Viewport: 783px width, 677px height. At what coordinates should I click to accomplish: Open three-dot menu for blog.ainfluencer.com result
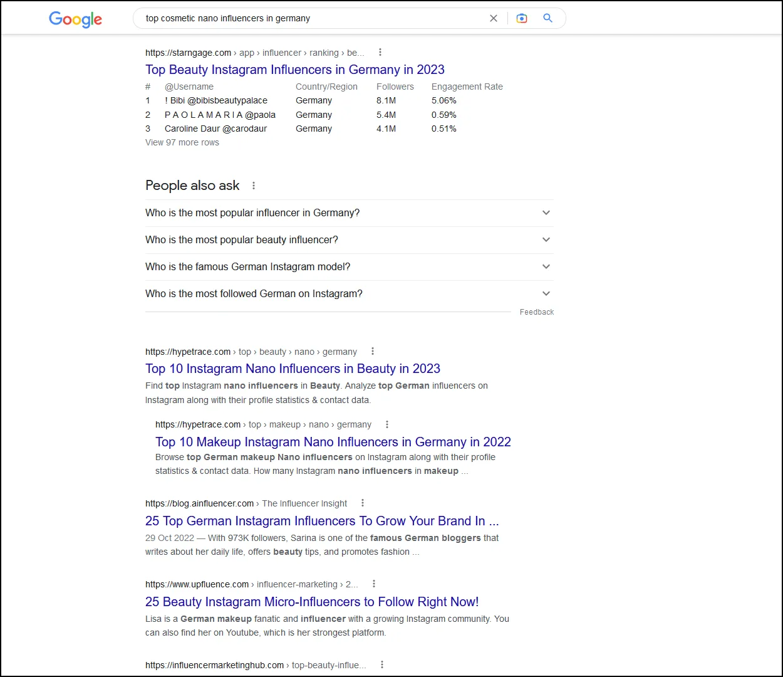(363, 503)
